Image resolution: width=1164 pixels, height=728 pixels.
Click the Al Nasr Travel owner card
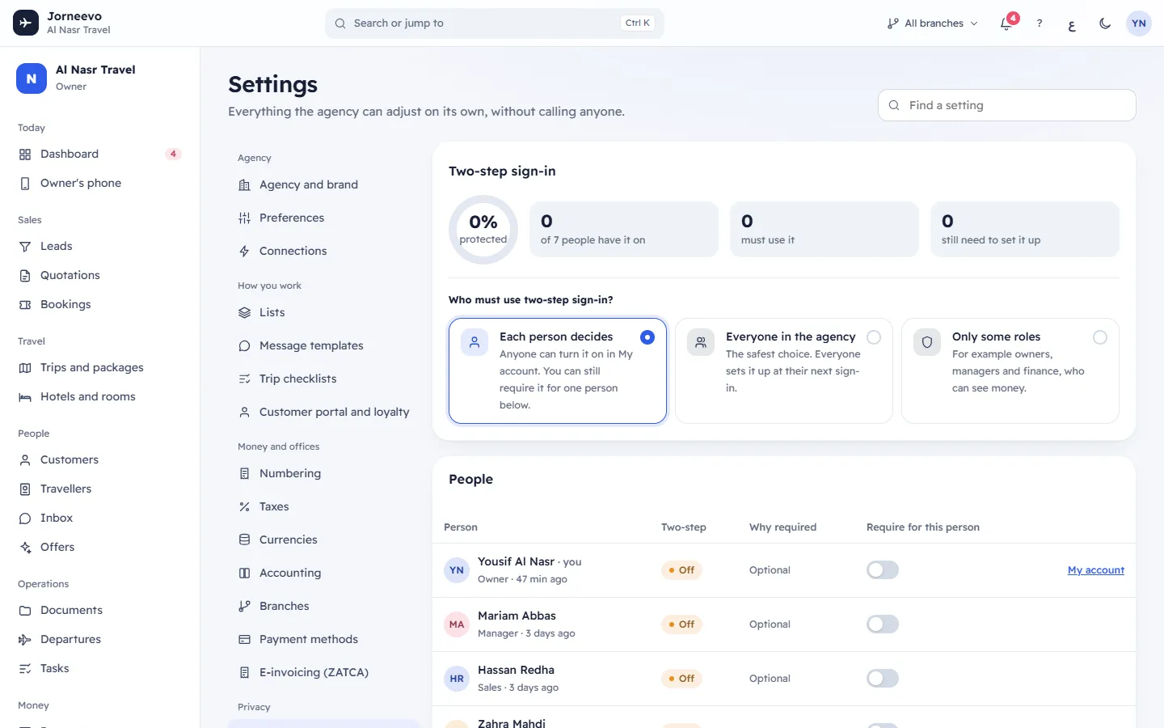(x=99, y=78)
